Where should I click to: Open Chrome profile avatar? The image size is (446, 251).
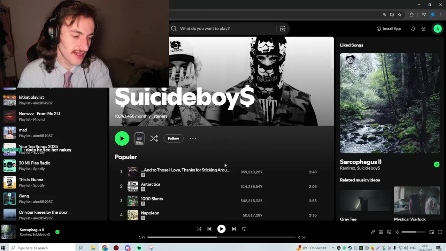click(432, 15)
